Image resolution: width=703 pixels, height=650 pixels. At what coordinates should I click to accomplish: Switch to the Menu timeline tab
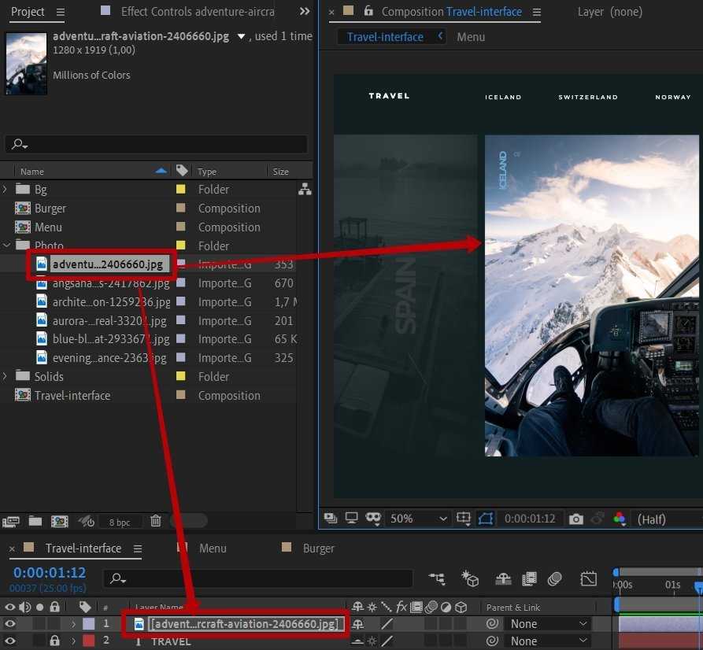pyautogui.click(x=213, y=548)
